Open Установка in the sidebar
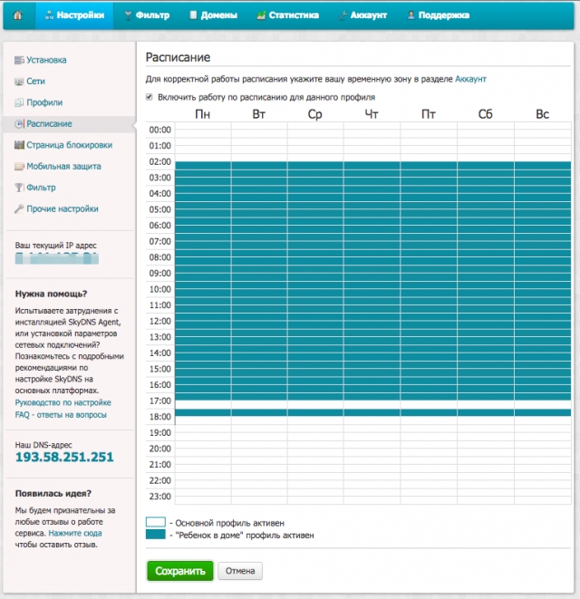This screenshot has height=599, width=580. coord(46,60)
